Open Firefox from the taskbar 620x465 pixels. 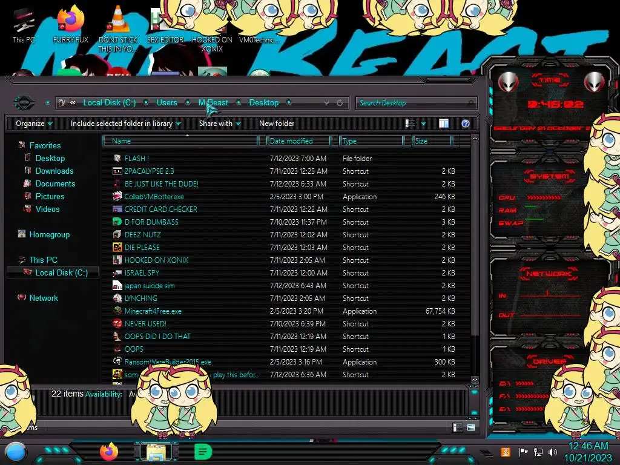point(109,452)
